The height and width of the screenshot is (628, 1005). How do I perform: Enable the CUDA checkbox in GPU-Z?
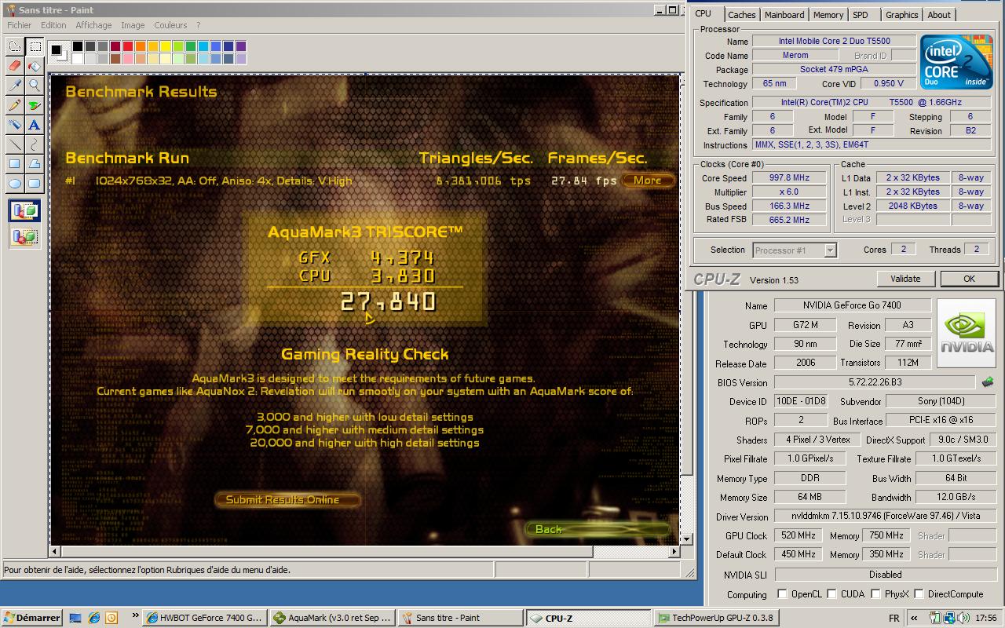[831, 594]
